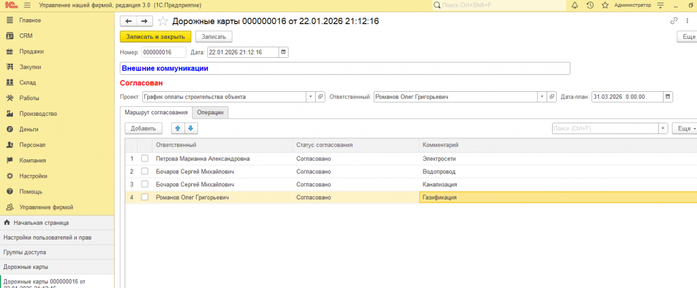Screen dimensions: 697x288
Task: Open the table's Еще dropdown menu
Action: click(x=685, y=129)
